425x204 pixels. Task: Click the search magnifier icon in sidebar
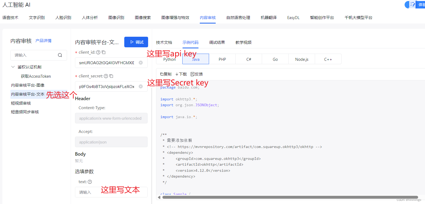click(60, 55)
